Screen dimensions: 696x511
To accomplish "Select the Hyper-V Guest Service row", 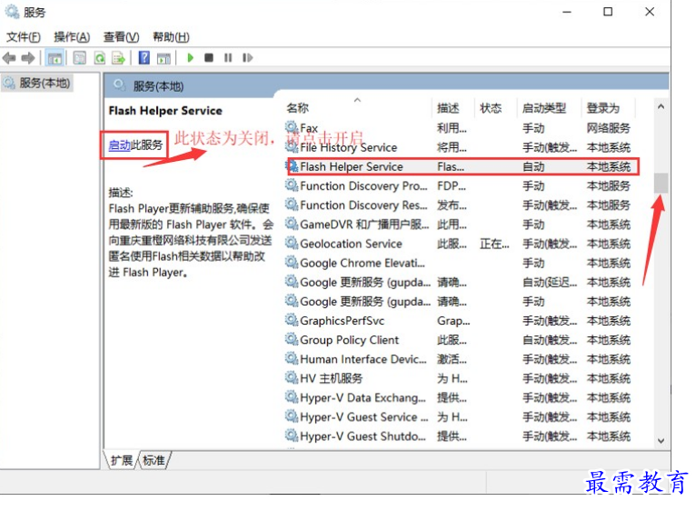I will pyautogui.click(x=460, y=416).
